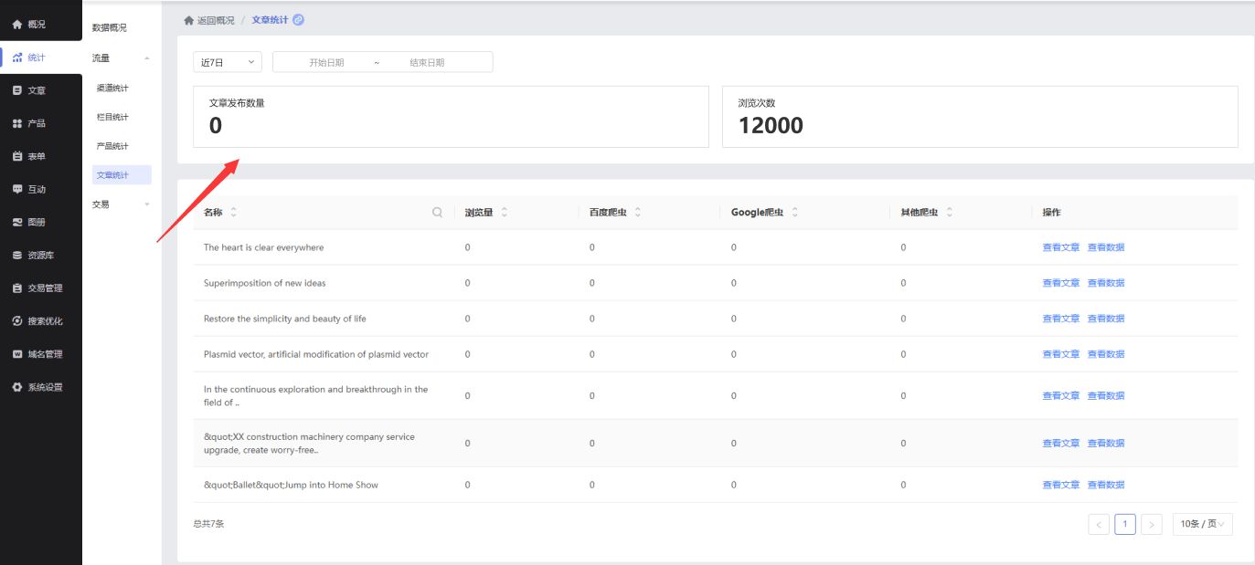
Task: Click article name 'Superimposition of new ideas'
Action: click(x=264, y=283)
